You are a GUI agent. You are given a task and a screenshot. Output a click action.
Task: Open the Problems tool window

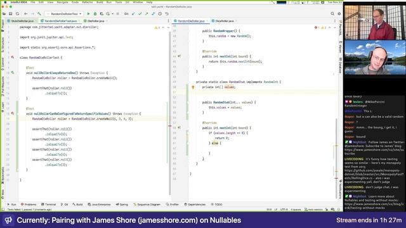point(29,204)
